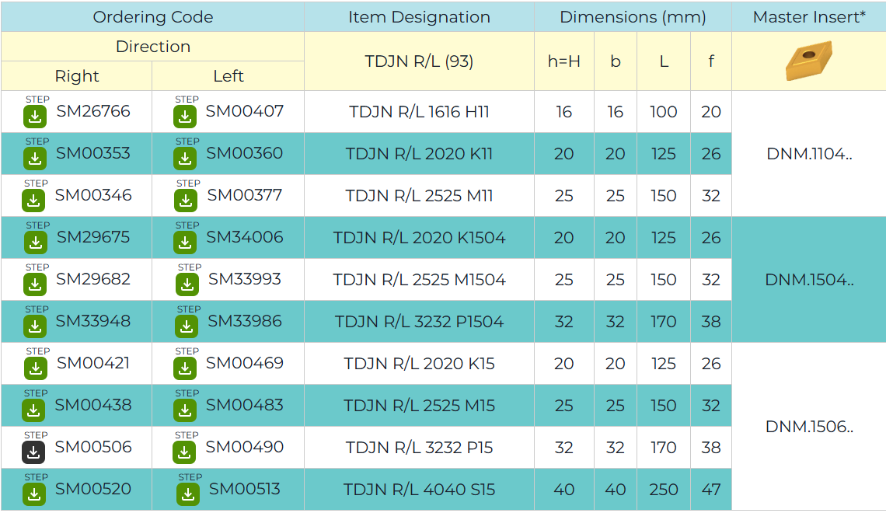Open the DNM.1504.. master insert

pos(809,280)
